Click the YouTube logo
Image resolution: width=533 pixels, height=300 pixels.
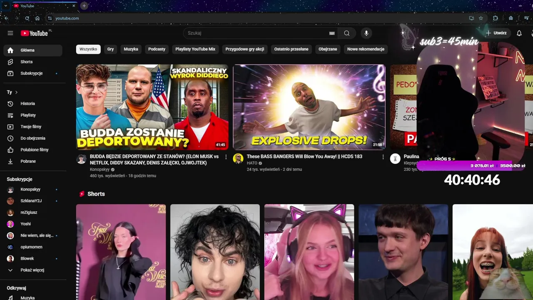coord(35,33)
